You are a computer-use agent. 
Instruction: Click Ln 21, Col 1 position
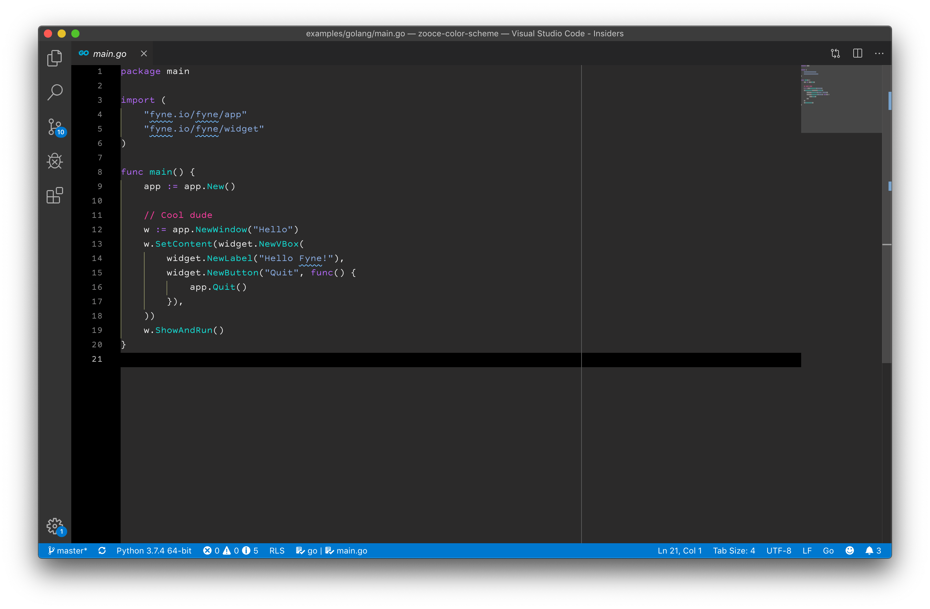680,550
